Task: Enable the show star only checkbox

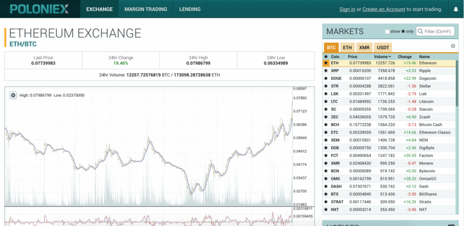Action: click(x=387, y=31)
